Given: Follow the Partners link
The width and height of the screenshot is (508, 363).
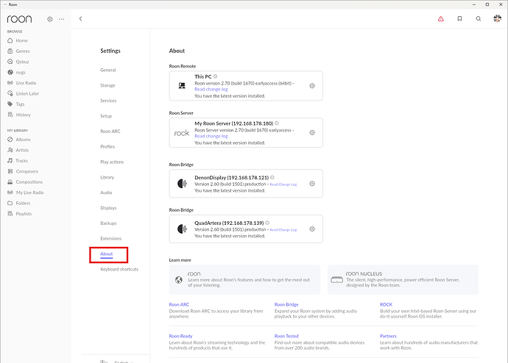Looking at the screenshot, I should coord(388,336).
